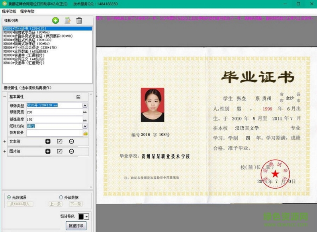The width and height of the screenshot is (317, 232).
Task: Click the 下一条 button
Action: coord(76,204)
